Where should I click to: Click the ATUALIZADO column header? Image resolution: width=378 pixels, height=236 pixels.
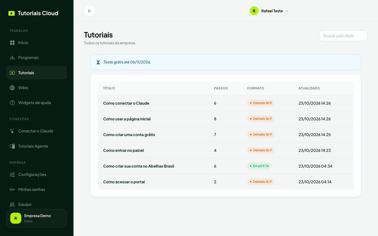point(309,88)
